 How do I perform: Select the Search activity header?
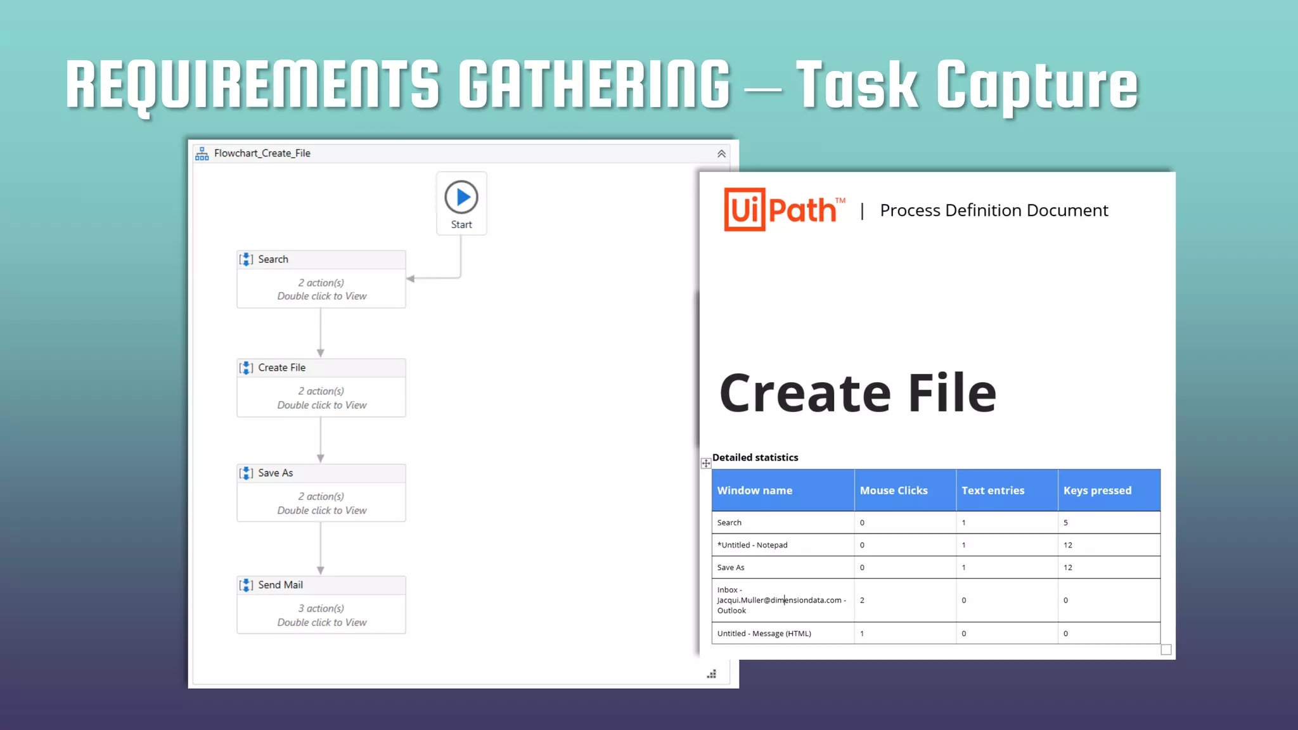pyautogui.click(x=321, y=259)
